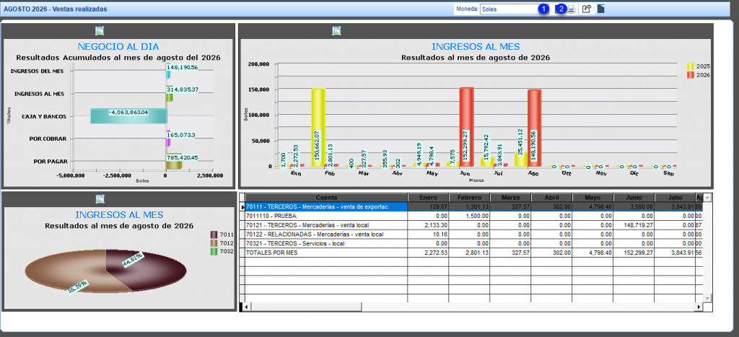The width and height of the screenshot is (739, 337).
Task: Click the share/export arrow icon
Action: pos(586,9)
